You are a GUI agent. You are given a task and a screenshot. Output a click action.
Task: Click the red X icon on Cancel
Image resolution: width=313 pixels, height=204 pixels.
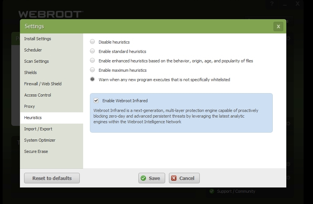[174, 178]
